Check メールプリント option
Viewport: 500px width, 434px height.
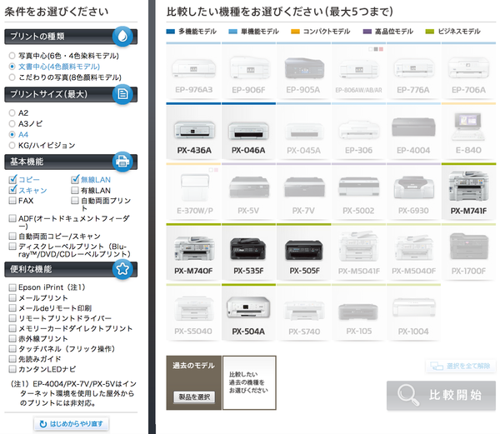[12, 298]
